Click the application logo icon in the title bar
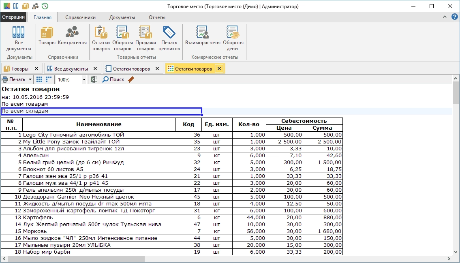 6,6
